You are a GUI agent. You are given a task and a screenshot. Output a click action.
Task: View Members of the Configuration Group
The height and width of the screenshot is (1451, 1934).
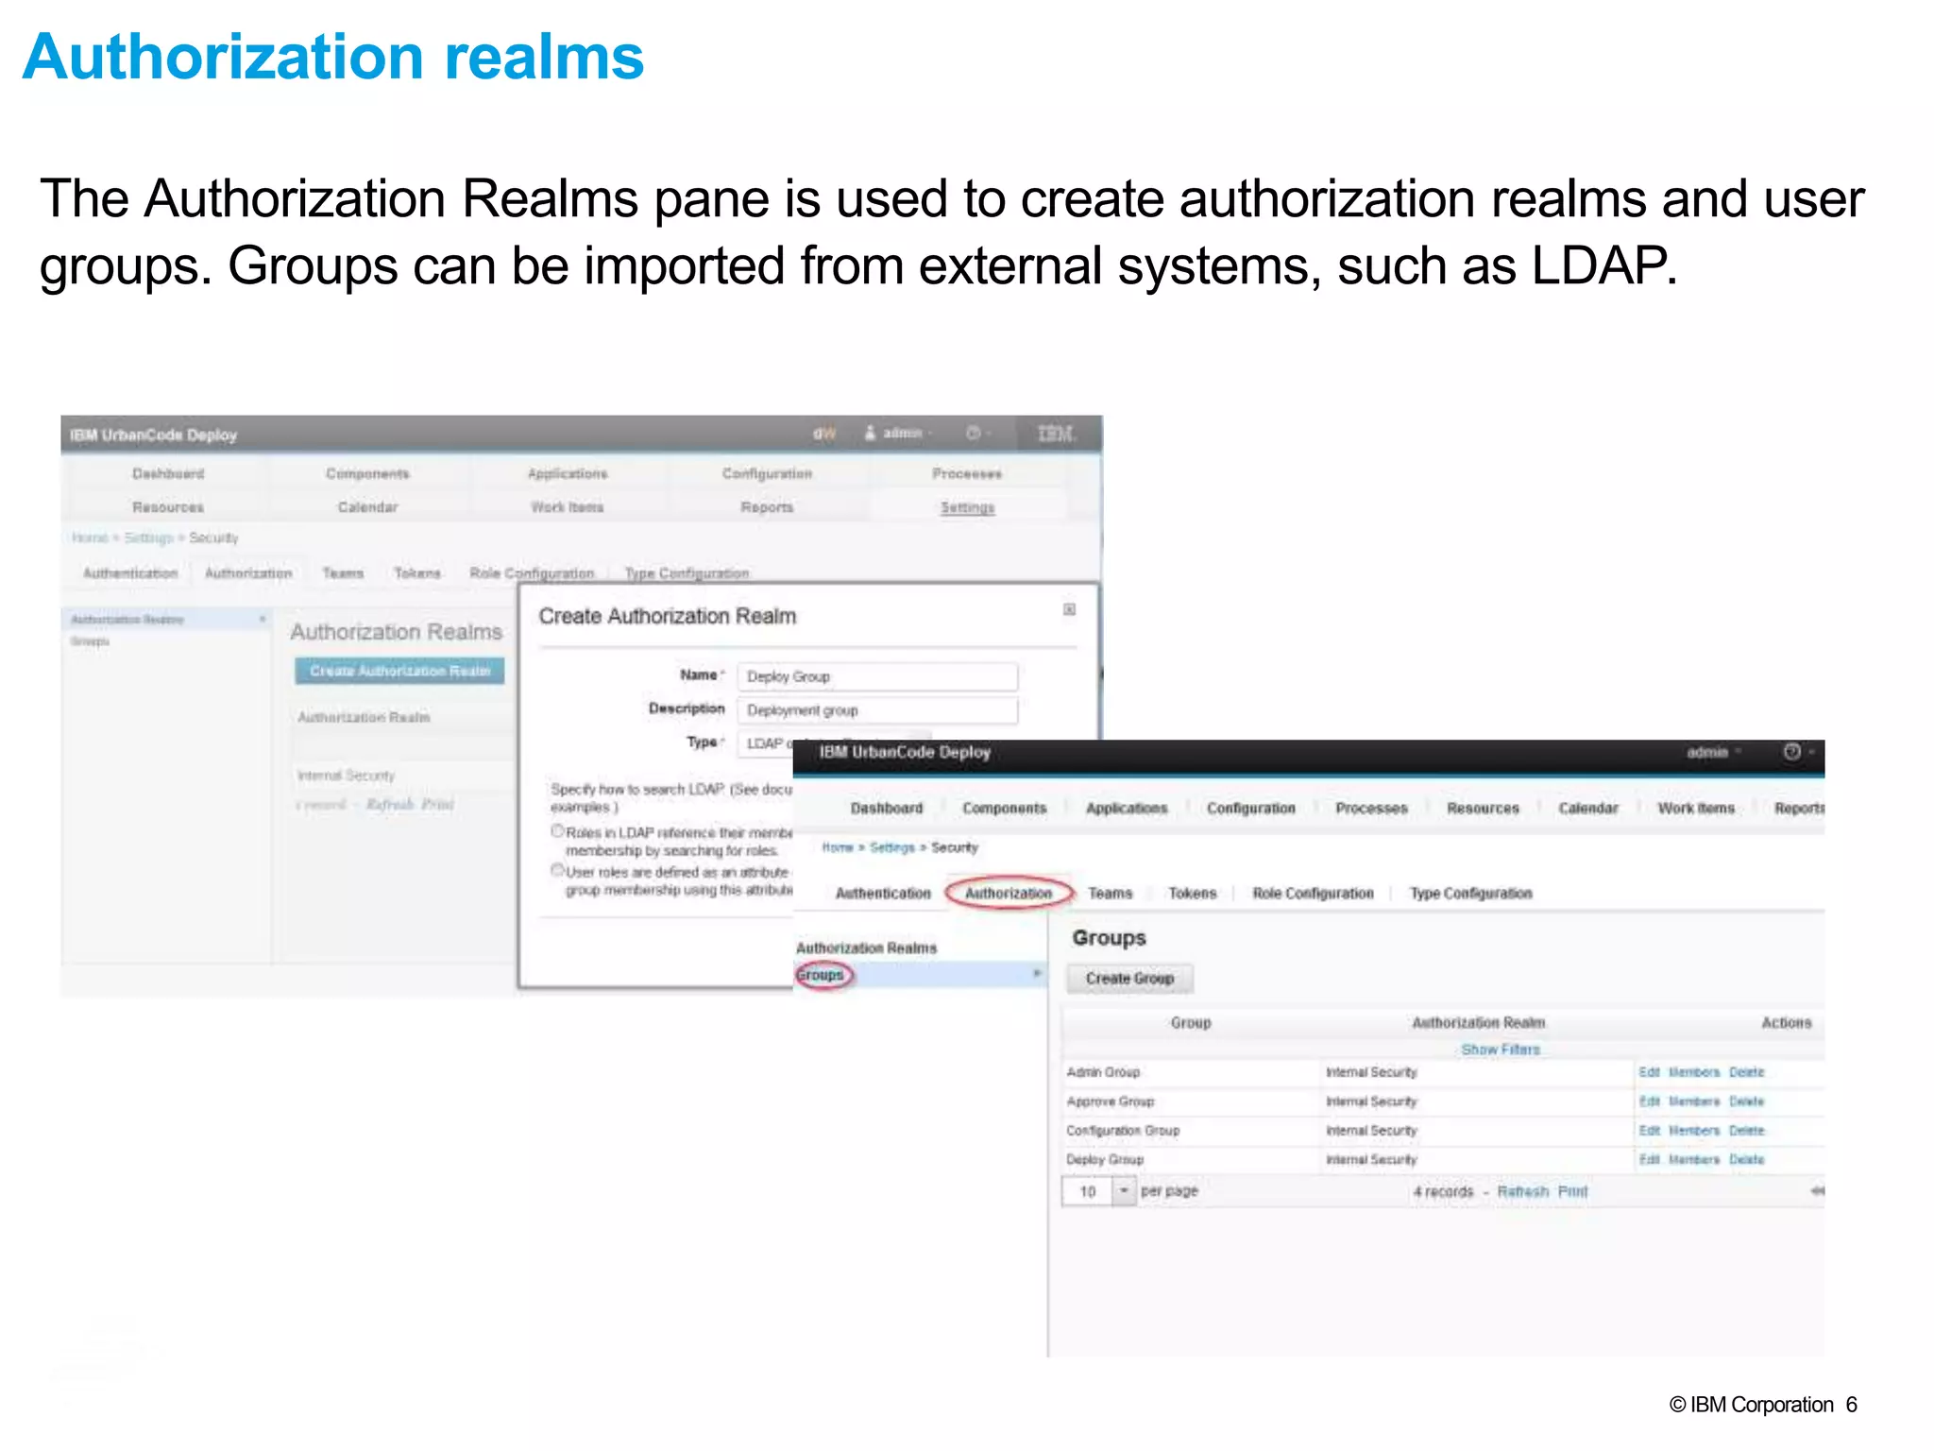click(x=1693, y=1131)
